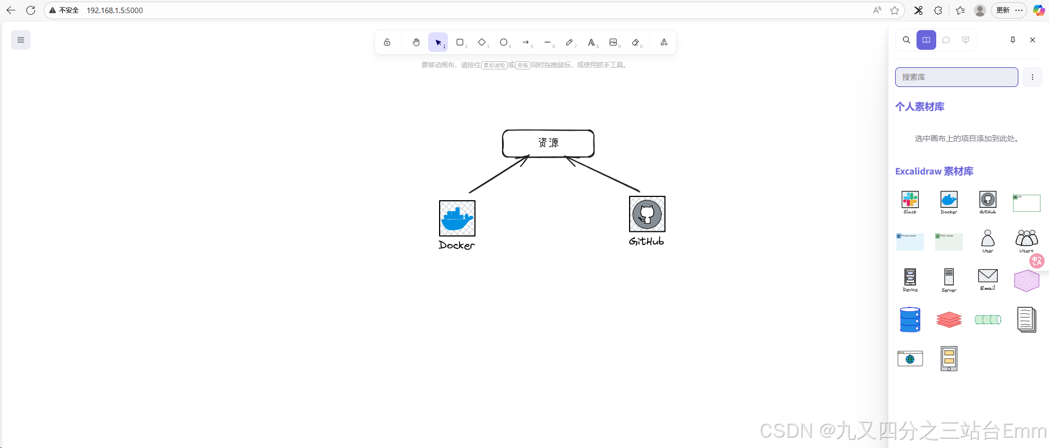Pick the green outlined box library item

[x=1027, y=202]
